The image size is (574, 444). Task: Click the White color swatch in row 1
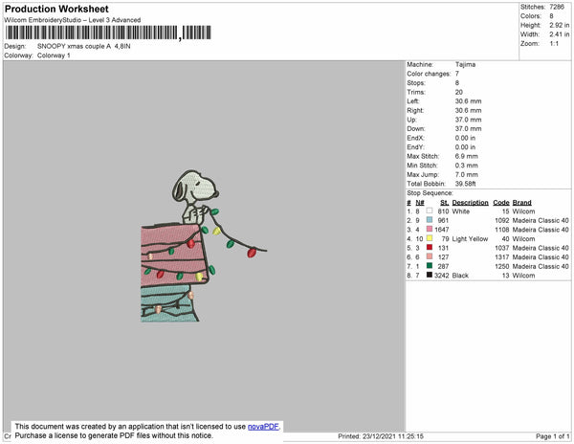430,211
